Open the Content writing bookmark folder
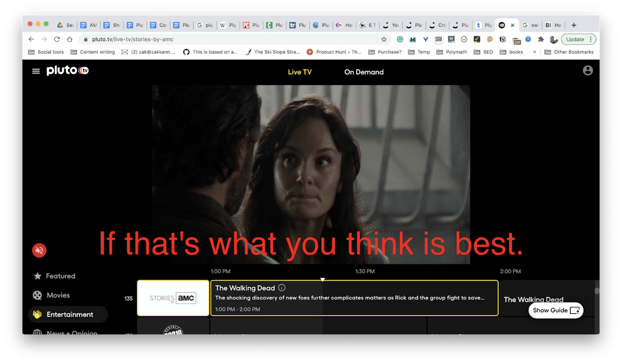The width and height of the screenshot is (622, 364). (93, 52)
